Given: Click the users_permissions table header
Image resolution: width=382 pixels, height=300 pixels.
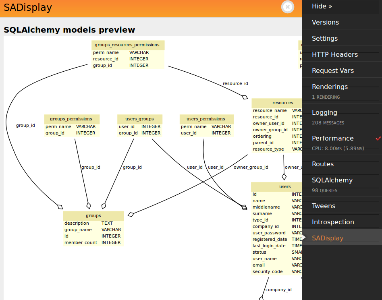Looking at the screenshot, I should (x=206, y=119).
